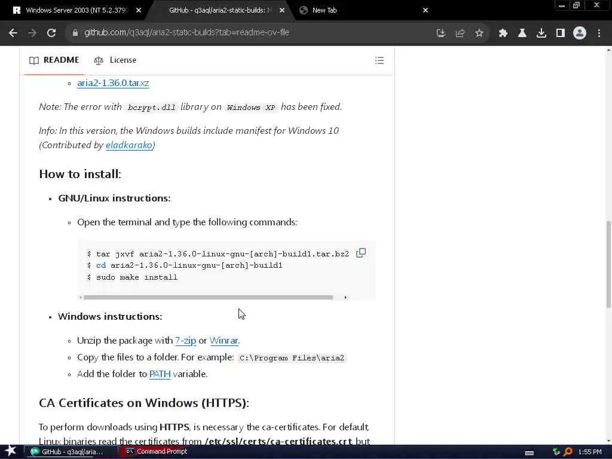The height and width of the screenshot is (459, 612).
Task: Click code block right scroll arrow
Action: (x=345, y=298)
